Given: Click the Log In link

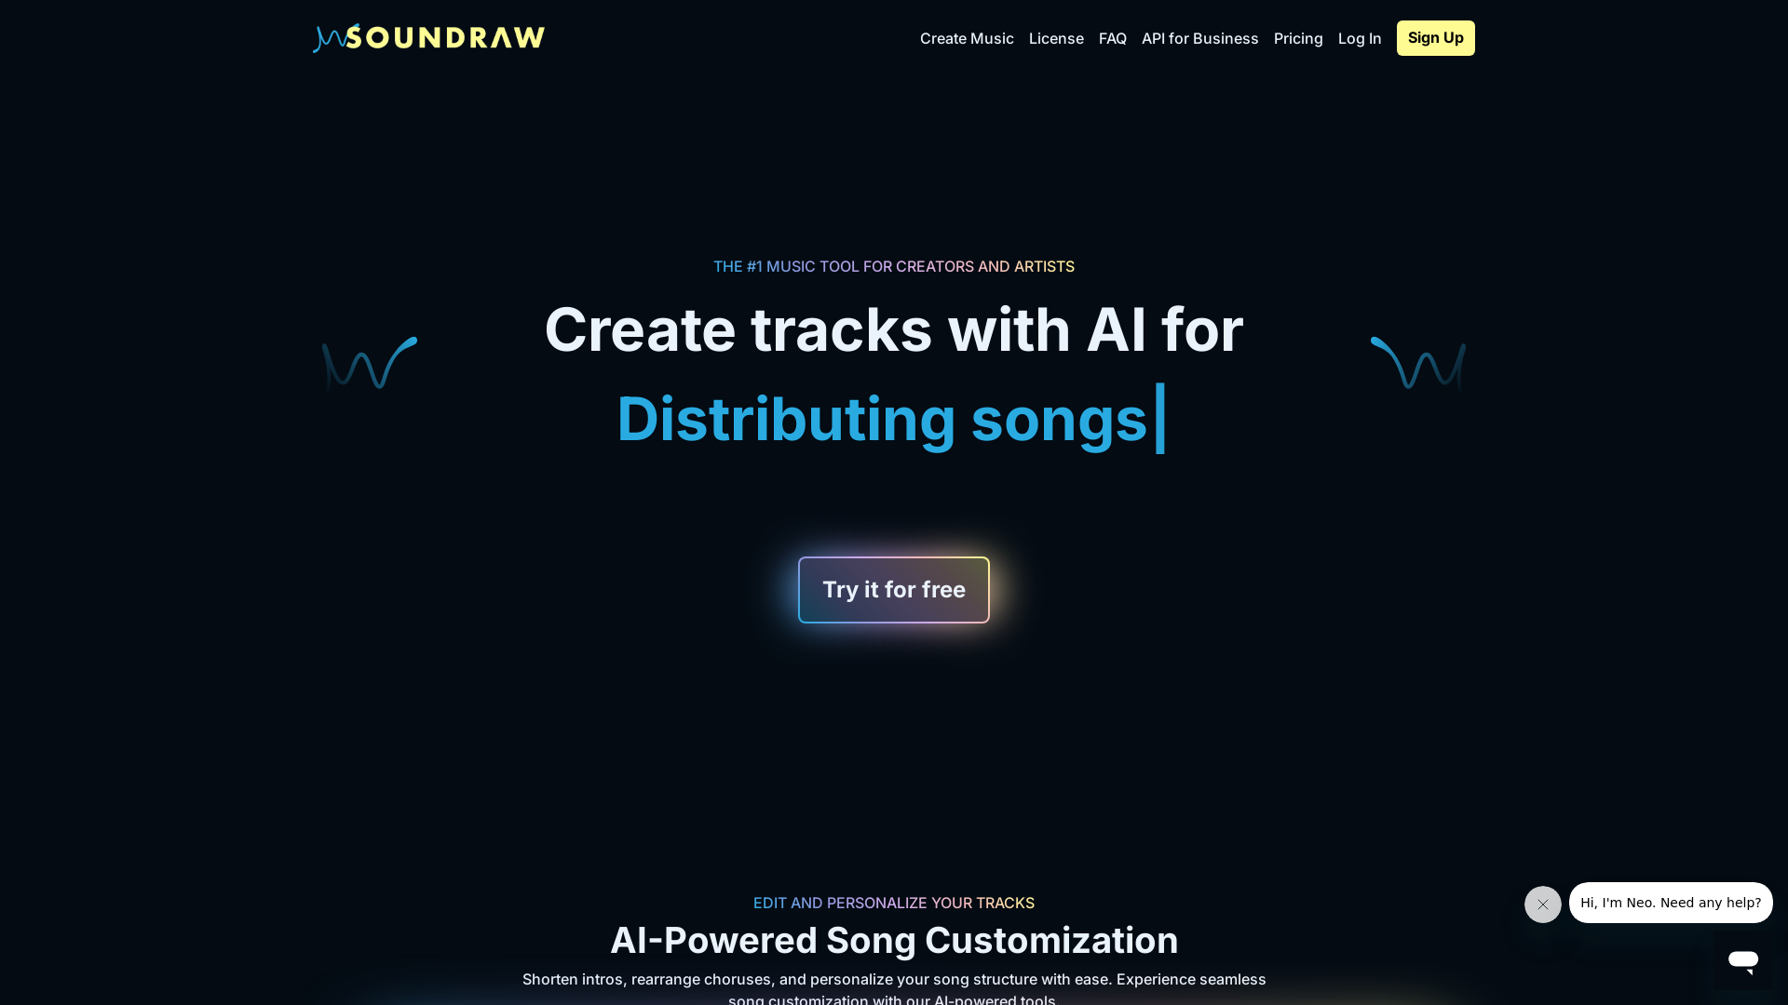Looking at the screenshot, I should (x=1360, y=38).
